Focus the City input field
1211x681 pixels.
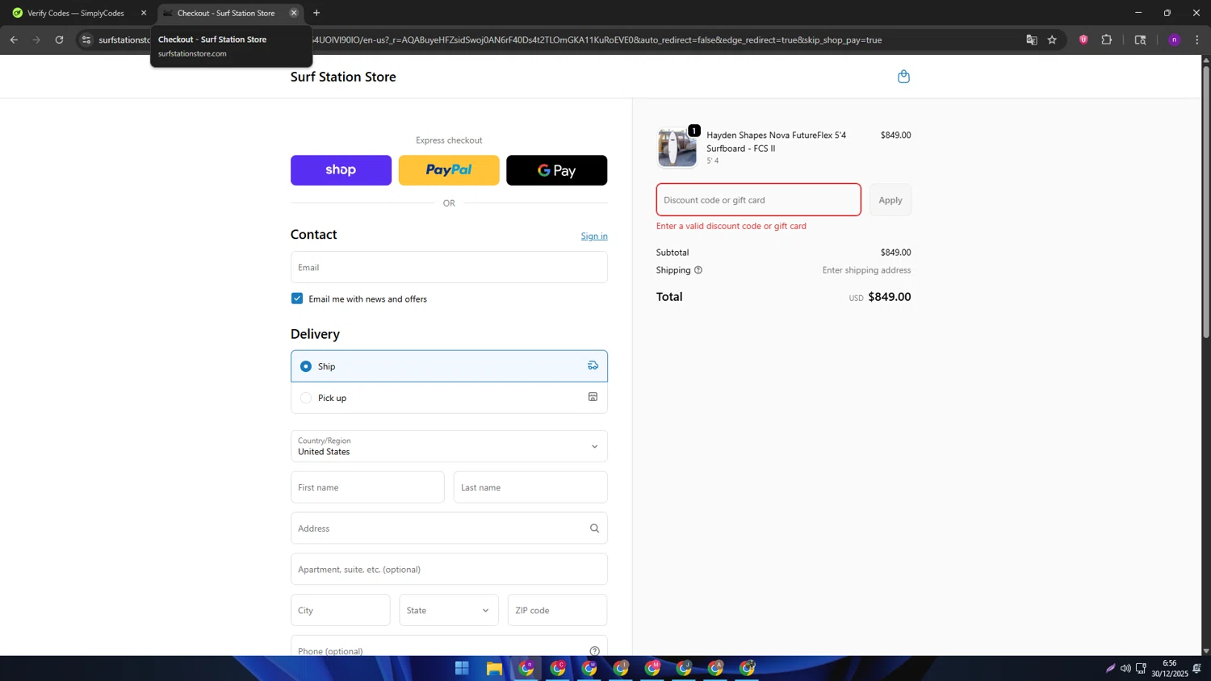click(x=341, y=610)
